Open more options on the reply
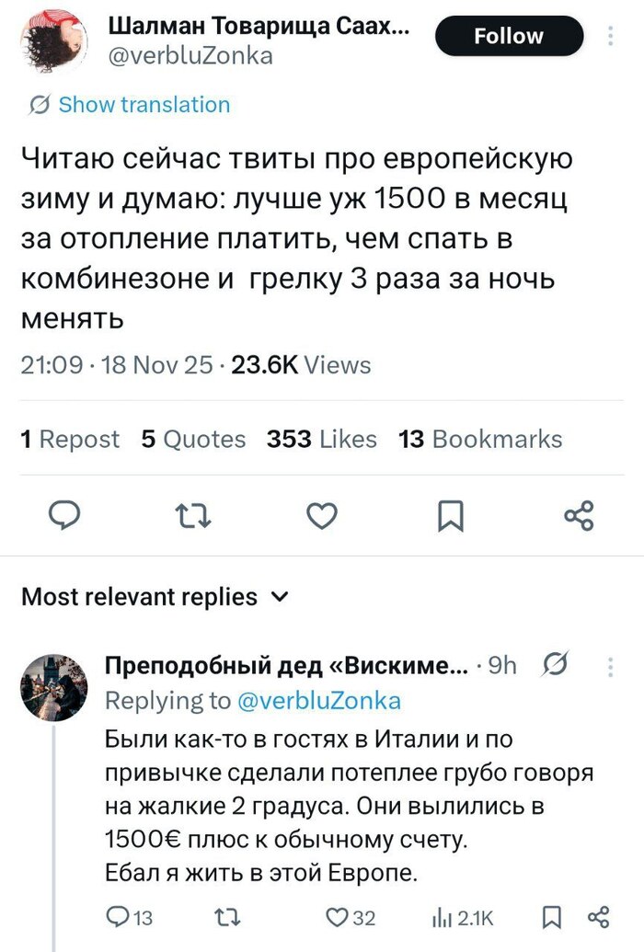This screenshot has width=644, height=952. tap(608, 665)
